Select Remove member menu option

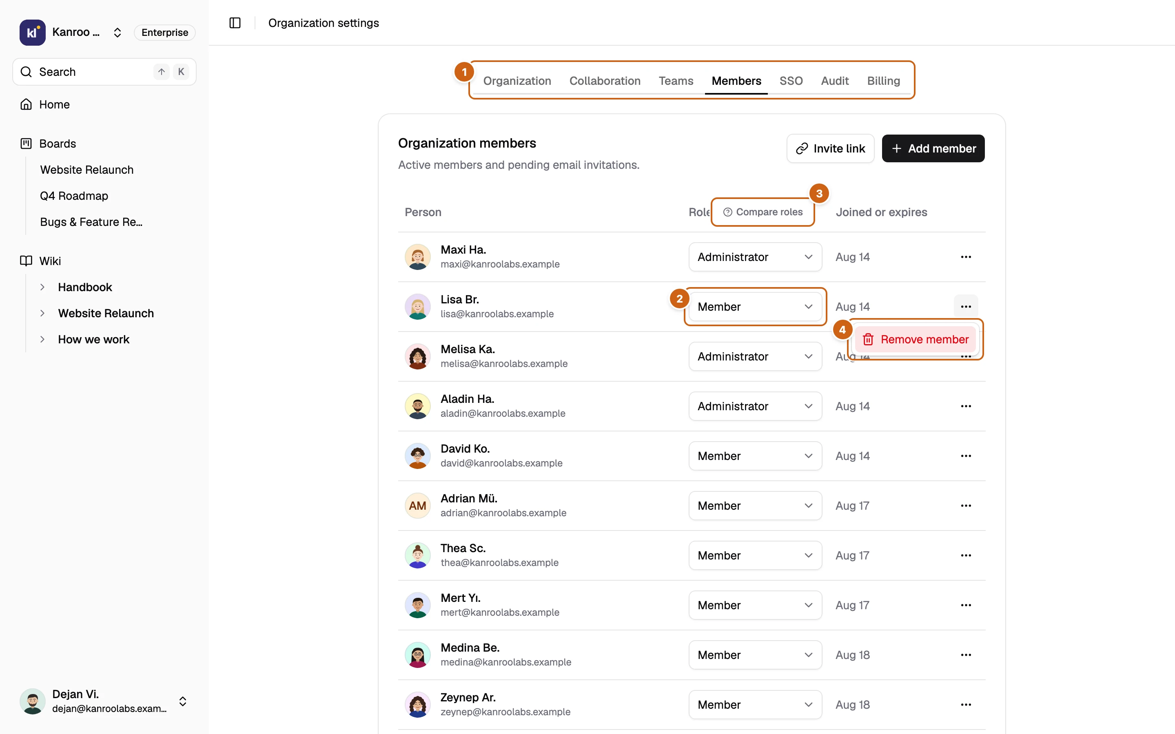pos(915,339)
